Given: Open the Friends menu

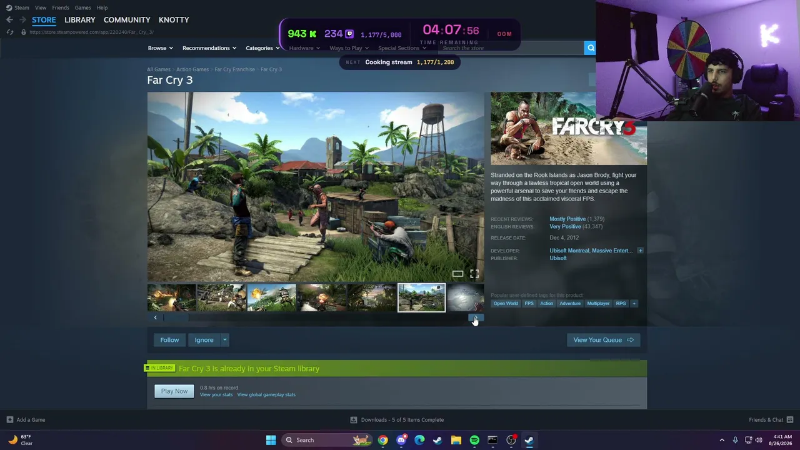Looking at the screenshot, I should tap(61, 7).
